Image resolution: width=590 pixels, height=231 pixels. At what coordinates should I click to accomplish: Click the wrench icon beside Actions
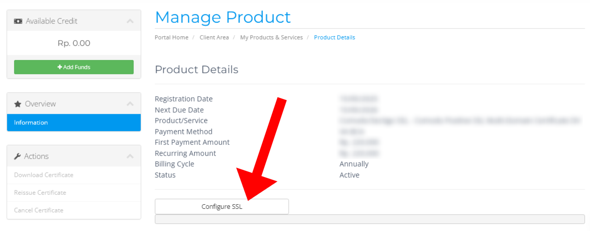point(18,156)
